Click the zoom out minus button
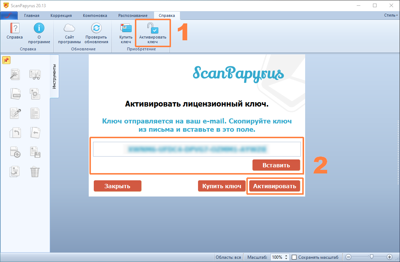The width and height of the screenshot is (400, 262). pos(349,257)
